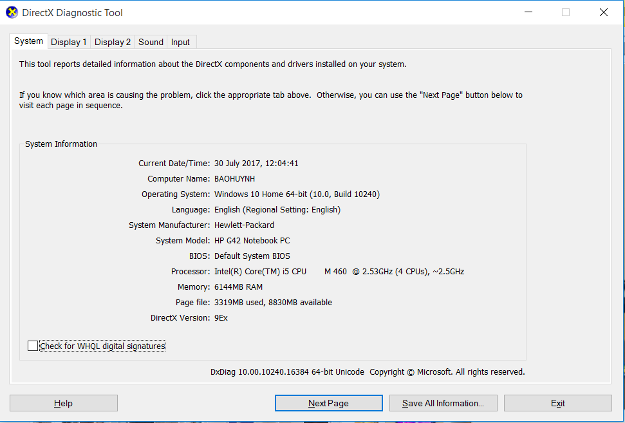Click the 6144MB RAM memory value
This screenshot has width=625, height=423.
coord(238,287)
